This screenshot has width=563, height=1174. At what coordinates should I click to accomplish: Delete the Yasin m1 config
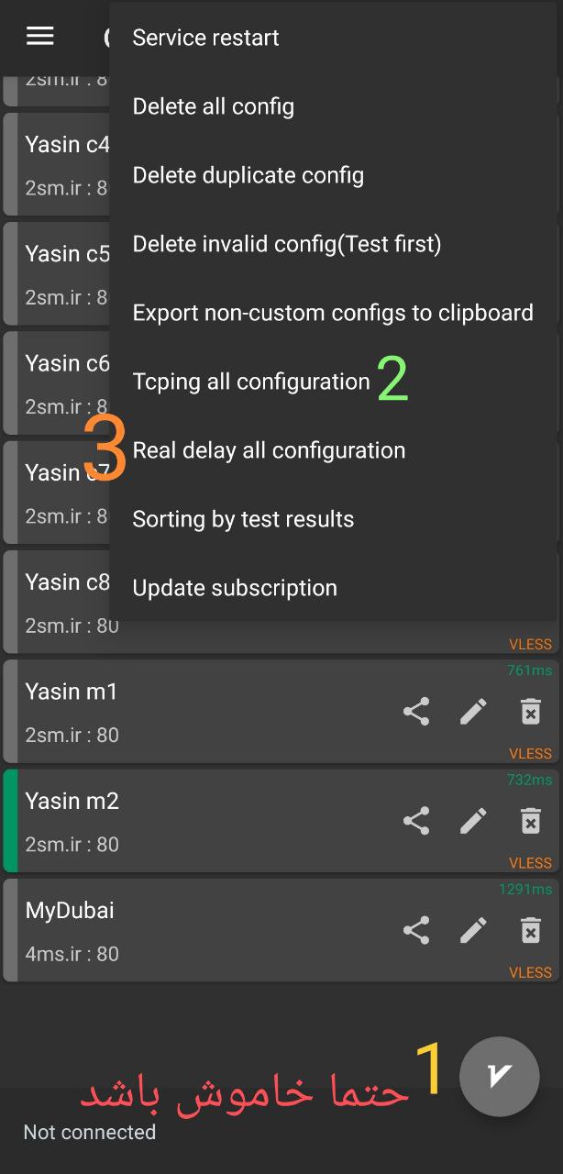(531, 712)
